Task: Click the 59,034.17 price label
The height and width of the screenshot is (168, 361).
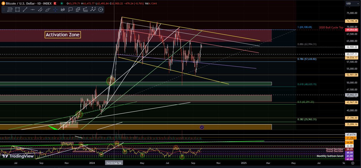Action: [352, 57]
